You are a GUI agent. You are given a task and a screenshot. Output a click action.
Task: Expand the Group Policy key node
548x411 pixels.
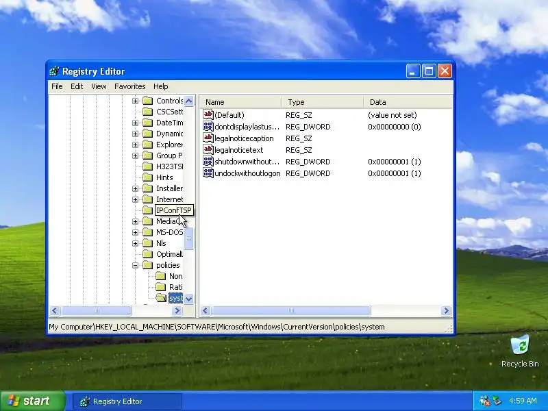coord(135,155)
